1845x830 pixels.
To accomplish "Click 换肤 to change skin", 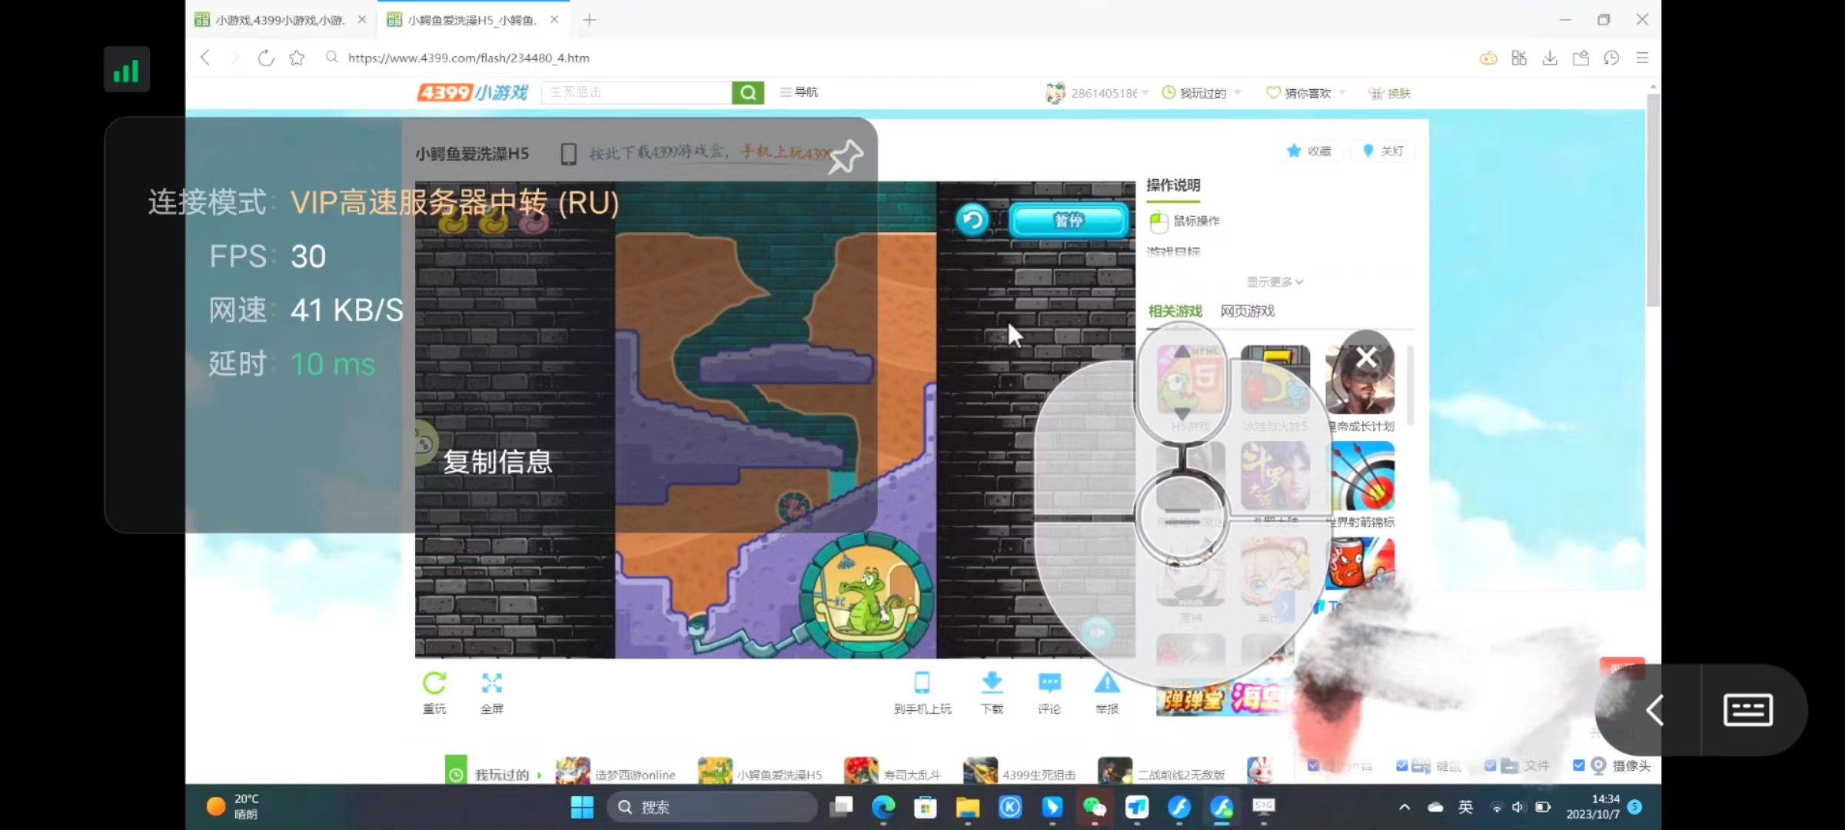I will click(x=1390, y=93).
